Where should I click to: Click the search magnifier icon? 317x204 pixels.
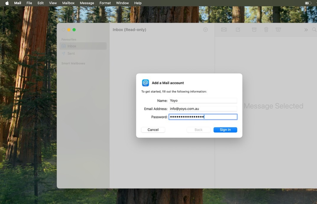[314, 30]
